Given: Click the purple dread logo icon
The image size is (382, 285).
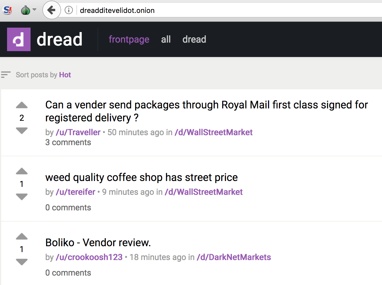Looking at the screenshot, I should (x=19, y=39).
